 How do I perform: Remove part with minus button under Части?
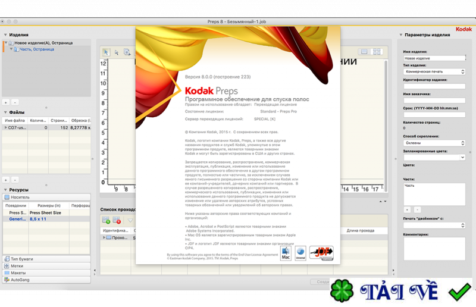pyautogui.click(x=418, y=209)
